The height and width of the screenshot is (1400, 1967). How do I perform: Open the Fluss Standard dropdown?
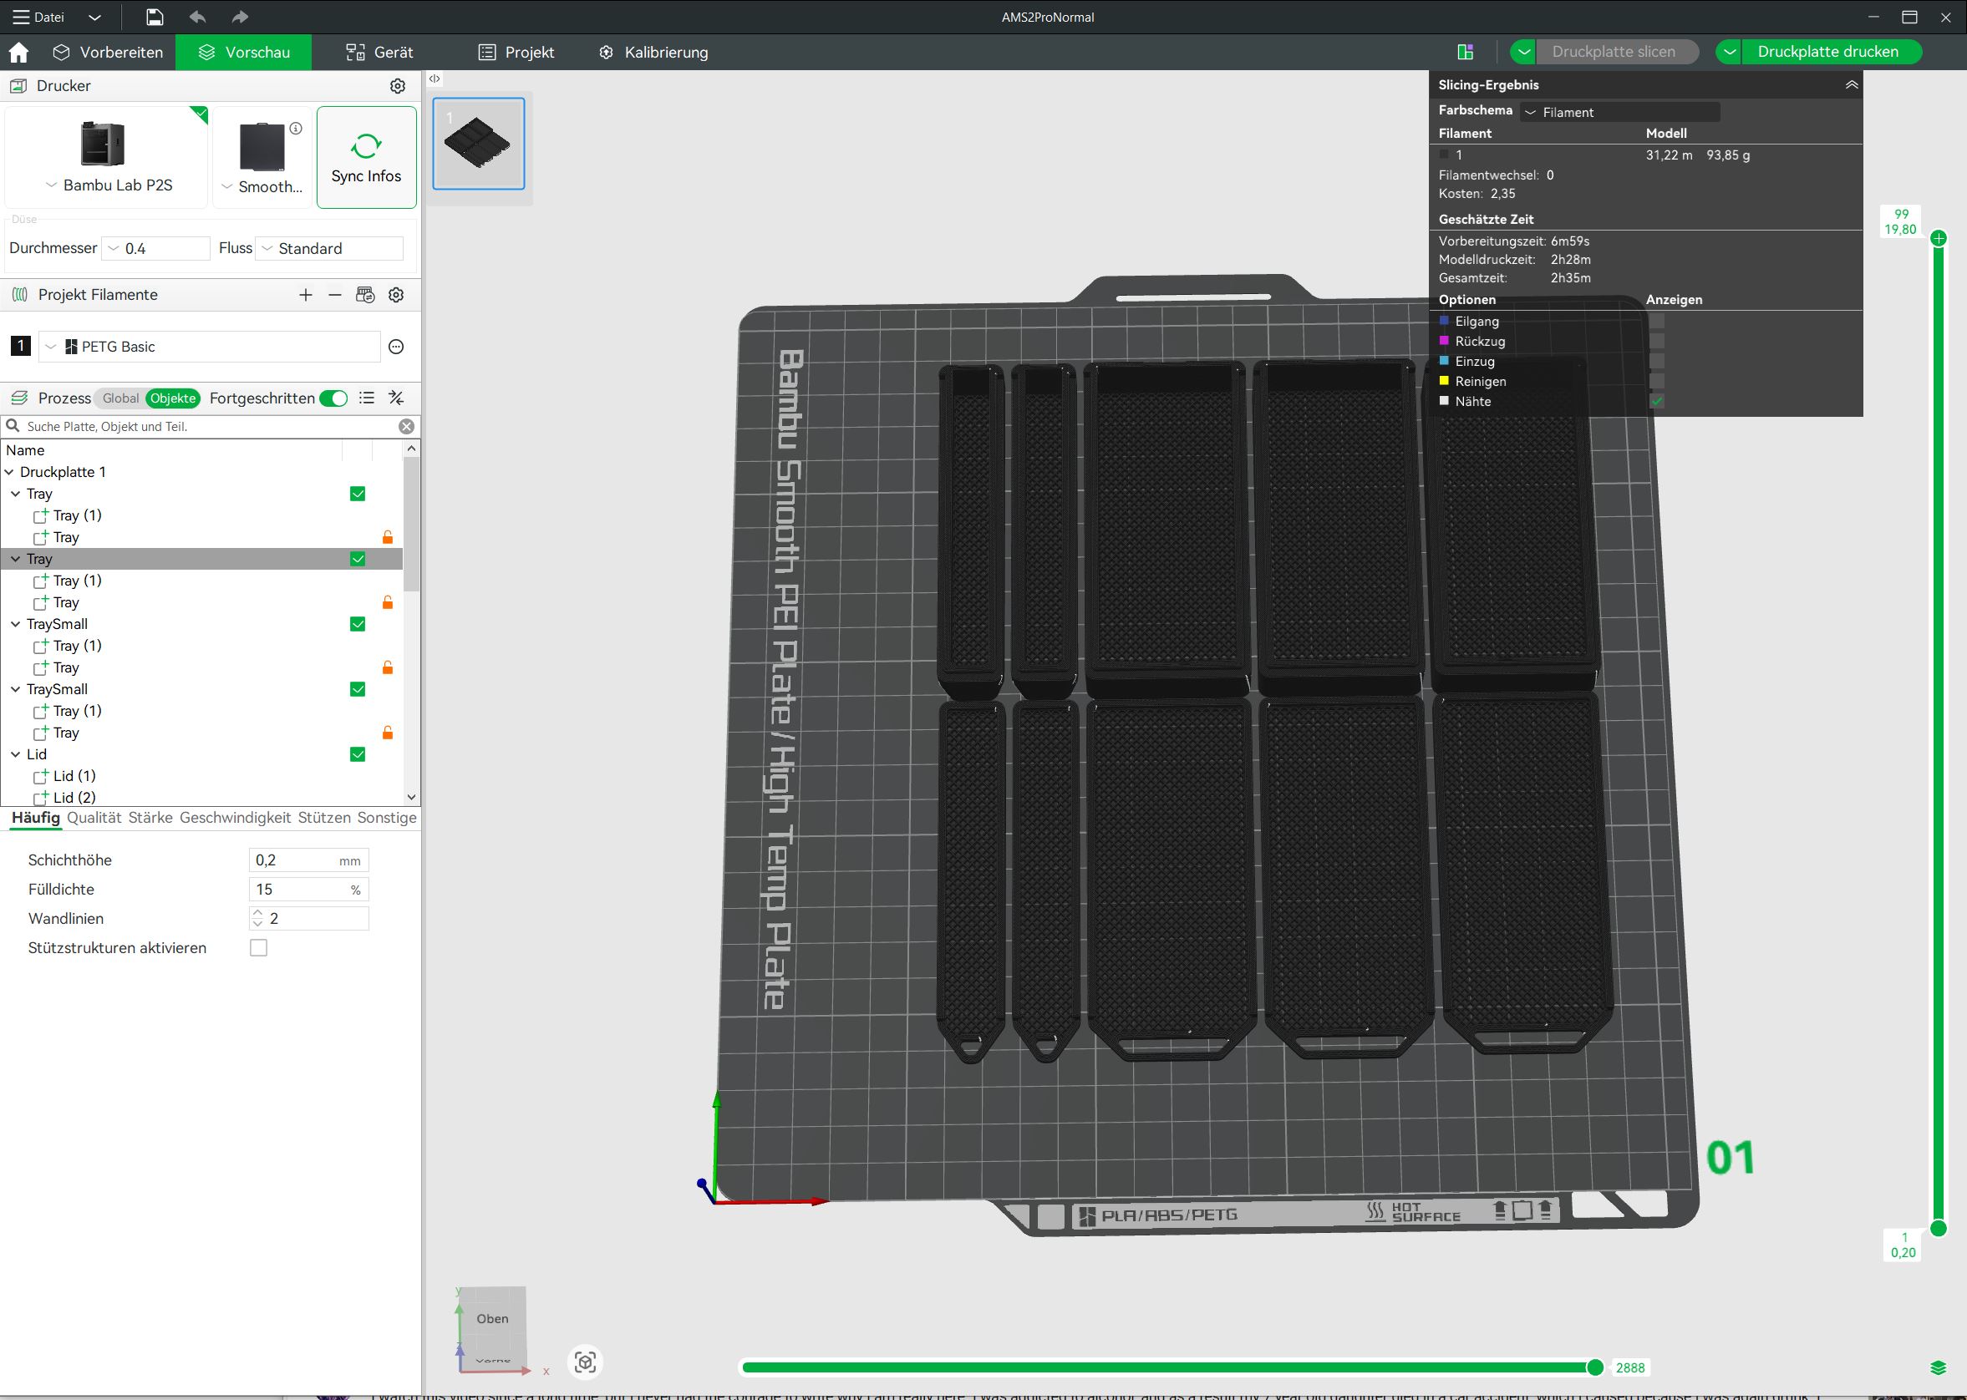click(329, 248)
